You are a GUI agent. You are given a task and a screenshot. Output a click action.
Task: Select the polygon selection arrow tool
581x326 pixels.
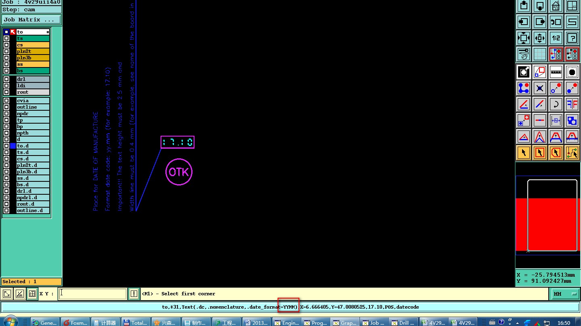coord(556,153)
